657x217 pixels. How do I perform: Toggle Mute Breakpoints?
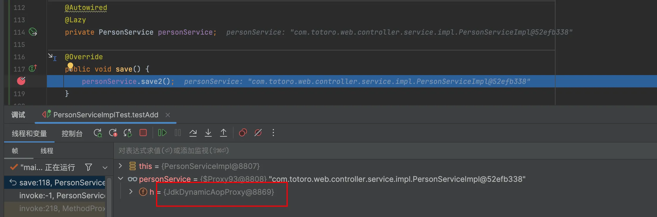(x=258, y=133)
